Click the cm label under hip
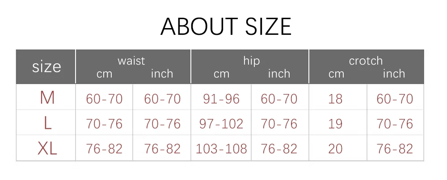447x180 pixels. (221, 74)
